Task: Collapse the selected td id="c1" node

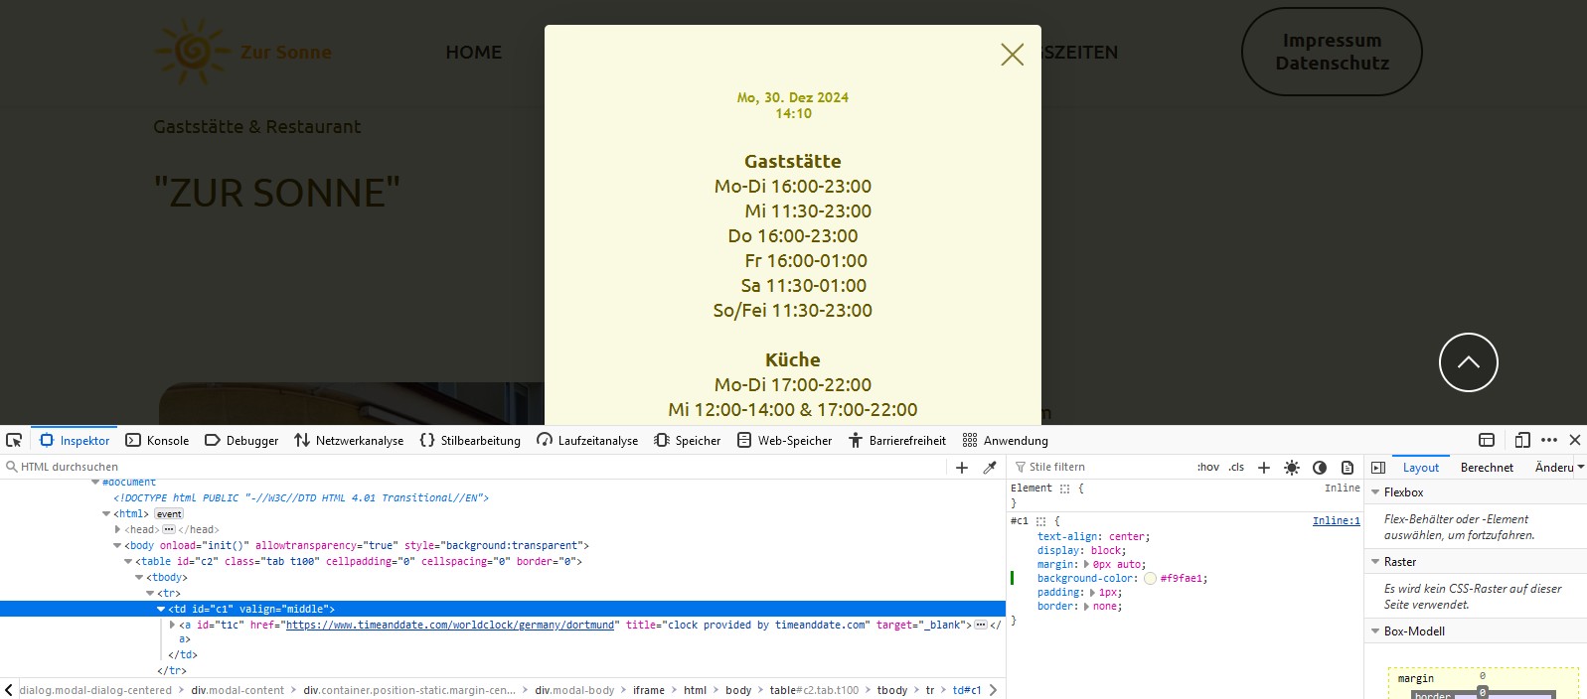Action: (x=161, y=610)
